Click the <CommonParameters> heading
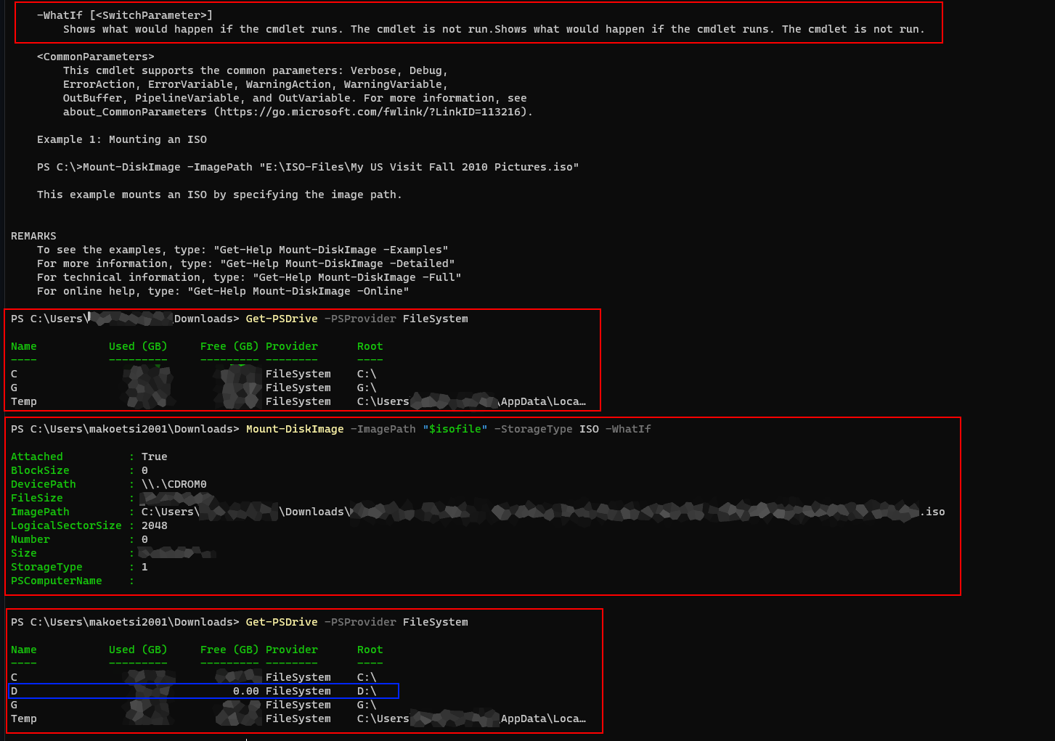Viewport: 1055px width, 741px height. pos(96,57)
